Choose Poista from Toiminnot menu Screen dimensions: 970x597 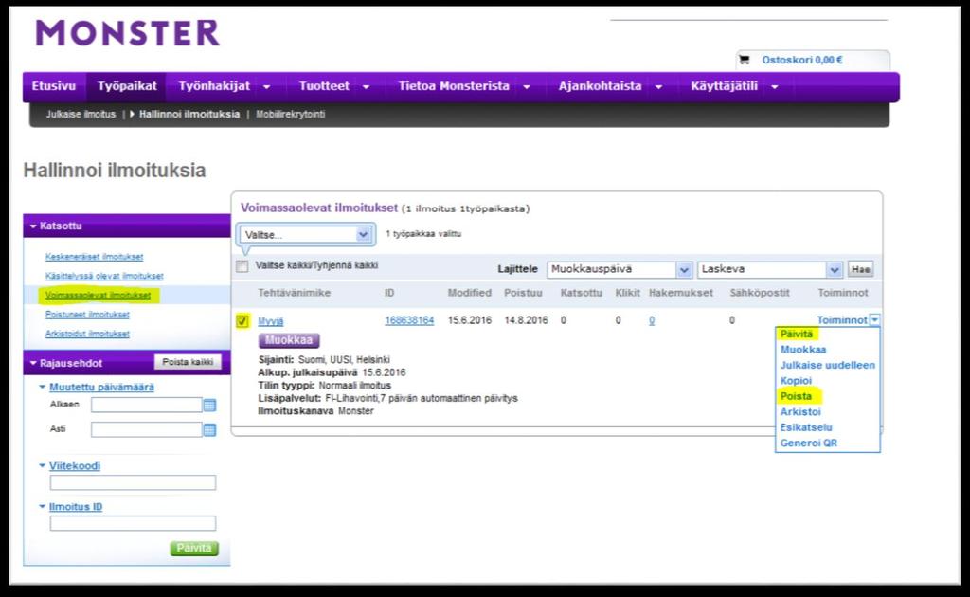pyautogui.click(x=796, y=396)
